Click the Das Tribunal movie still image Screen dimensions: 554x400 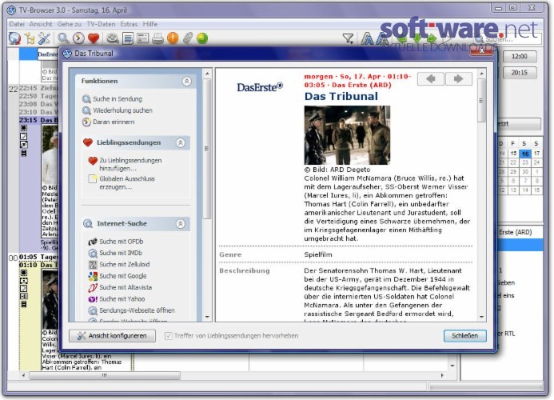(347, 135)
